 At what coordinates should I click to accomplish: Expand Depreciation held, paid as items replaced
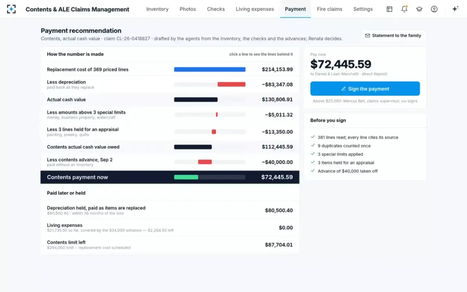tap(170, 210)
